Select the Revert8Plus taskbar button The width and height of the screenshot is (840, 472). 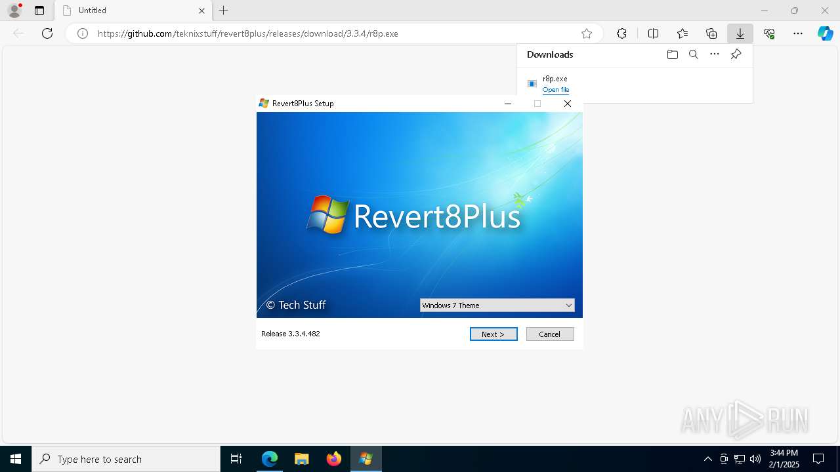click(366, 459)
